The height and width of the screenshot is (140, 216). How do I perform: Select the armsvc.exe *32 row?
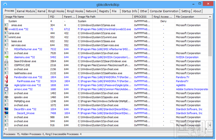(106, 89)
